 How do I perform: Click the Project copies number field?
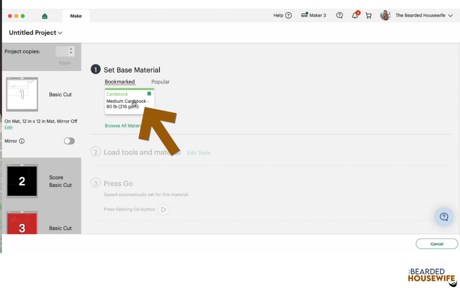click(62, 52)
